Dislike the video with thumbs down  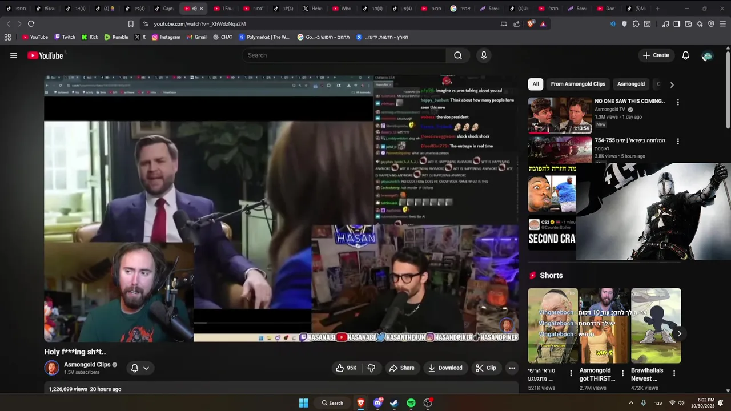point(371,368)
